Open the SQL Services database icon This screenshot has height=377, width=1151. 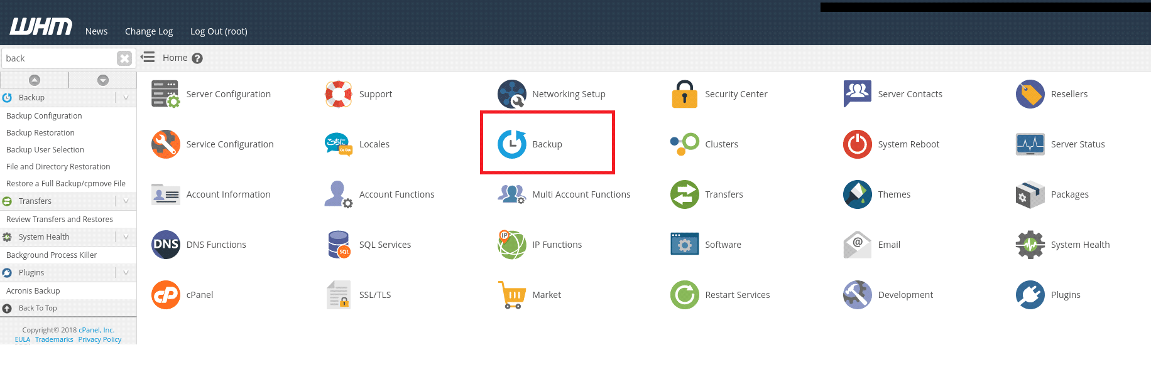pos(339,245)
